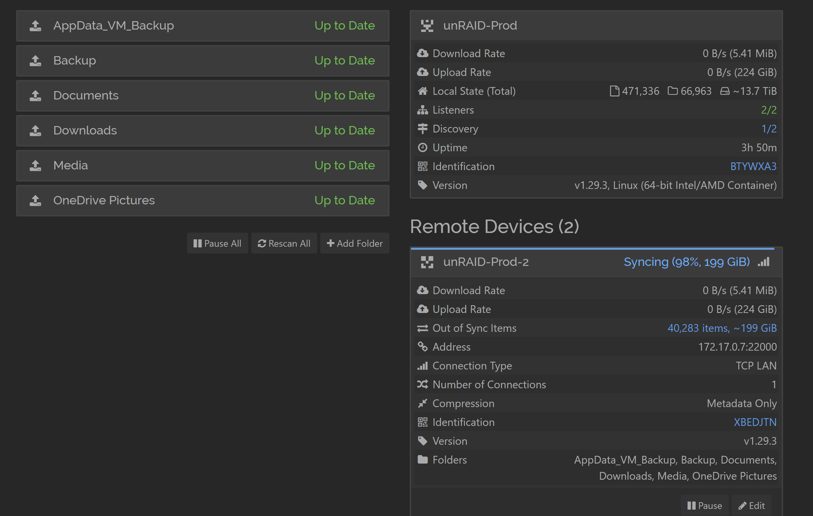Click the Up to Date status of Media
The width and height of the screenshot is (813, 516).
click(x=345, y=165)
